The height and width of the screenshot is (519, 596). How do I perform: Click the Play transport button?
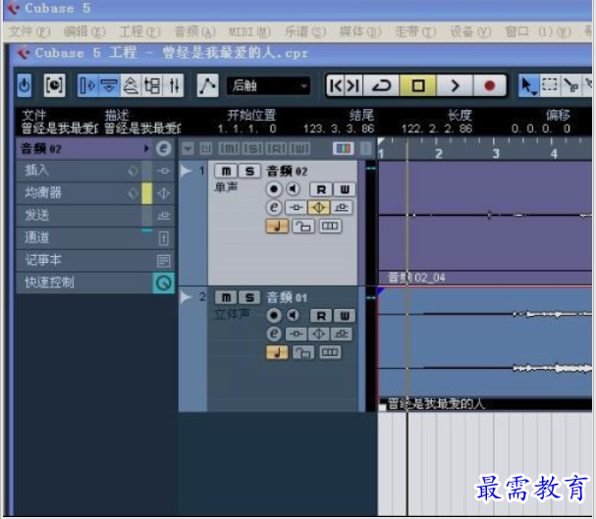(455, 85)
